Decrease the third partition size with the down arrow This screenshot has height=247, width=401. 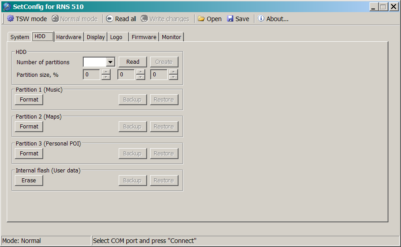pos(174,77)
